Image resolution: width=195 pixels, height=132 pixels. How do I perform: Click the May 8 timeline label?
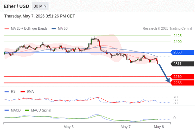(x=159, y=127)
